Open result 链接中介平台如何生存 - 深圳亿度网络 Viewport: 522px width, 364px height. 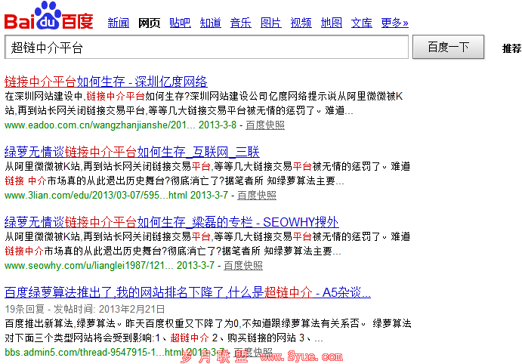point(106,82)
